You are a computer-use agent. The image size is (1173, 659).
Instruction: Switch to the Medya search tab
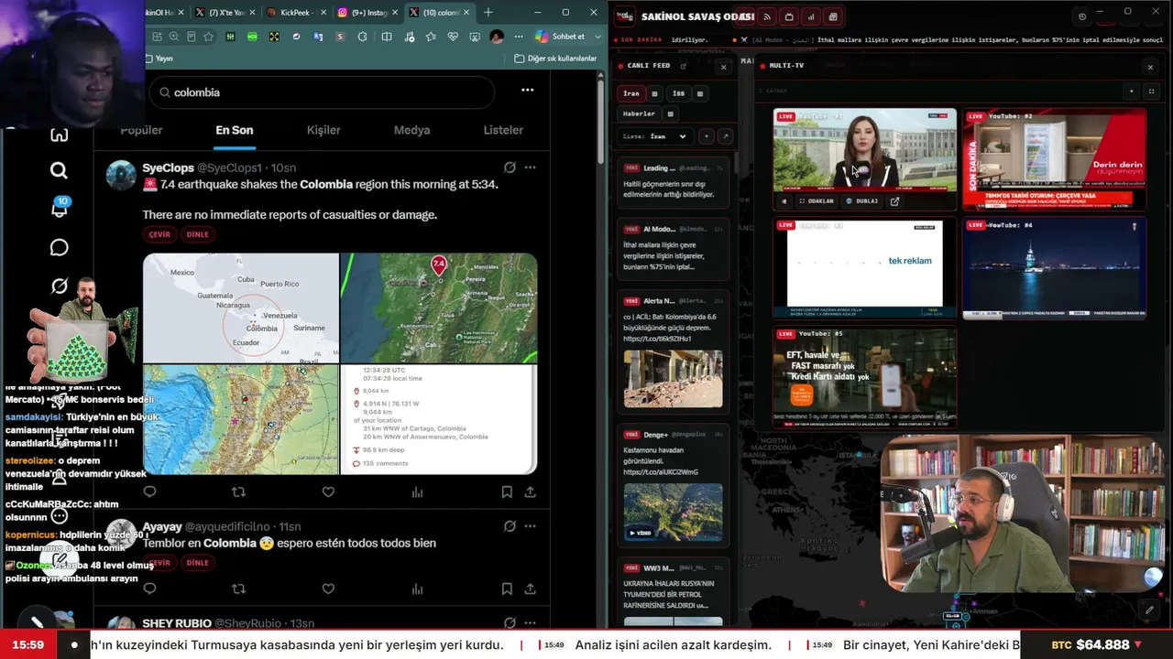point(411,130)
